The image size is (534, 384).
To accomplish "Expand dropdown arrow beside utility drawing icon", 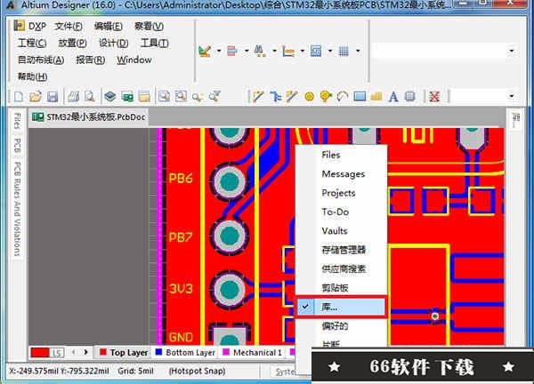I will pyautogui.click(x=219, y=52).
